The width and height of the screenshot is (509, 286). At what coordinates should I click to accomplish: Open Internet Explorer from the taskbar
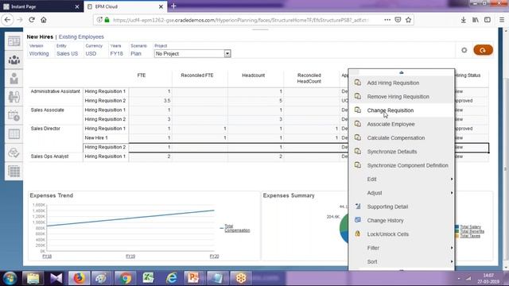click(171, 278)
